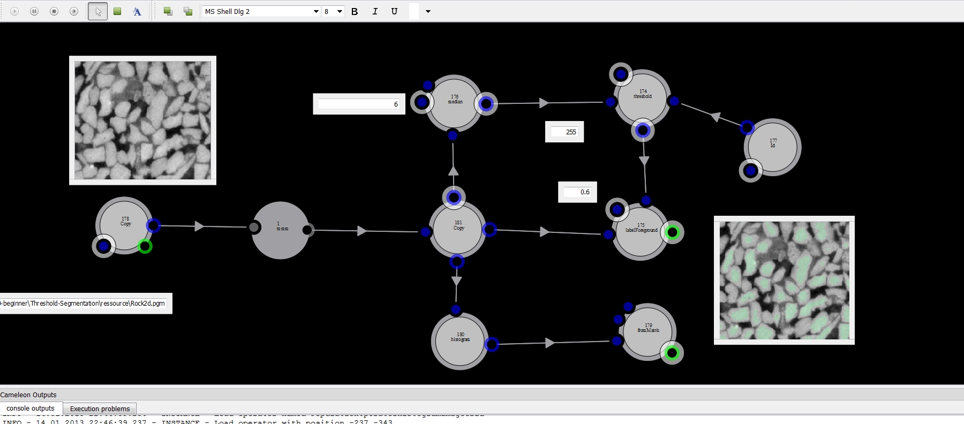Image resolution: width=964 pixels, height=424 pixels.
Task: Switch to the Execution problems tab
Action: pyautogui.click(x=100, y=408)
